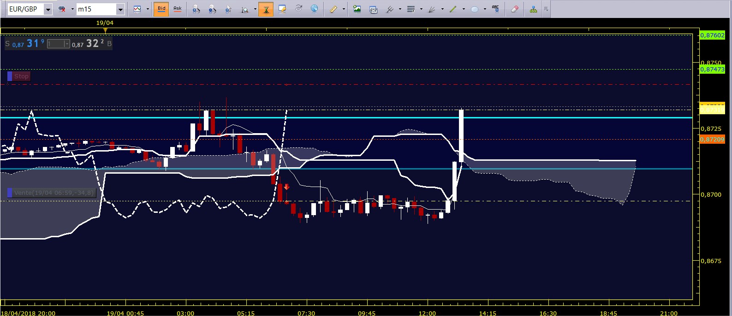
Task: Open the toolbar overflow options arrow
Action: click(546, 9)
